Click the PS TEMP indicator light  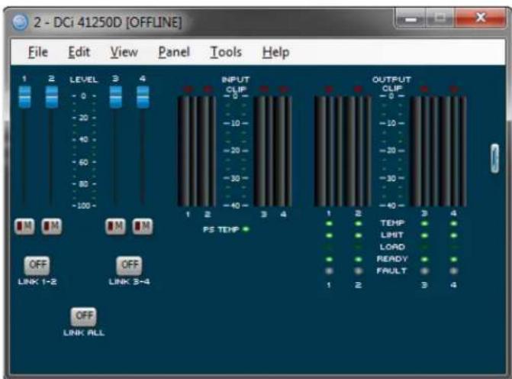point(246,229)
